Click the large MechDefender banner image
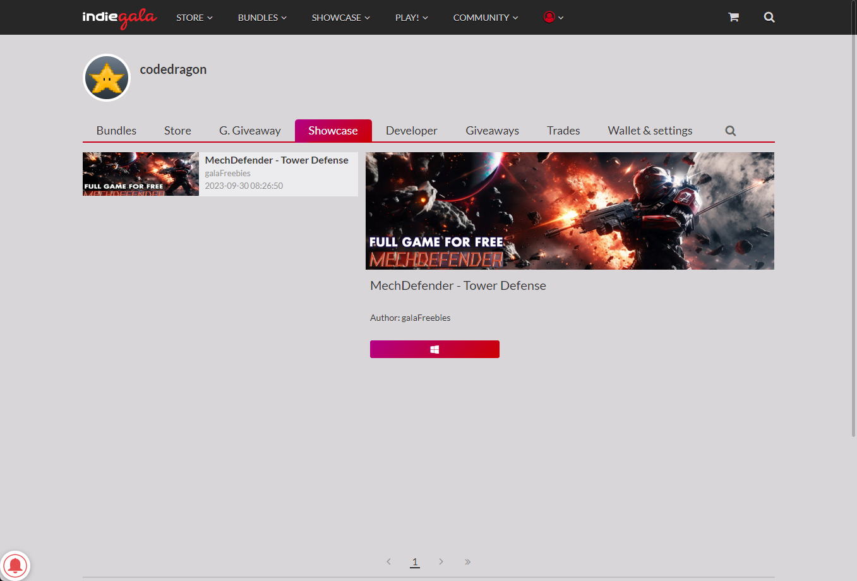Screen dimensions: 857x581 570,211
